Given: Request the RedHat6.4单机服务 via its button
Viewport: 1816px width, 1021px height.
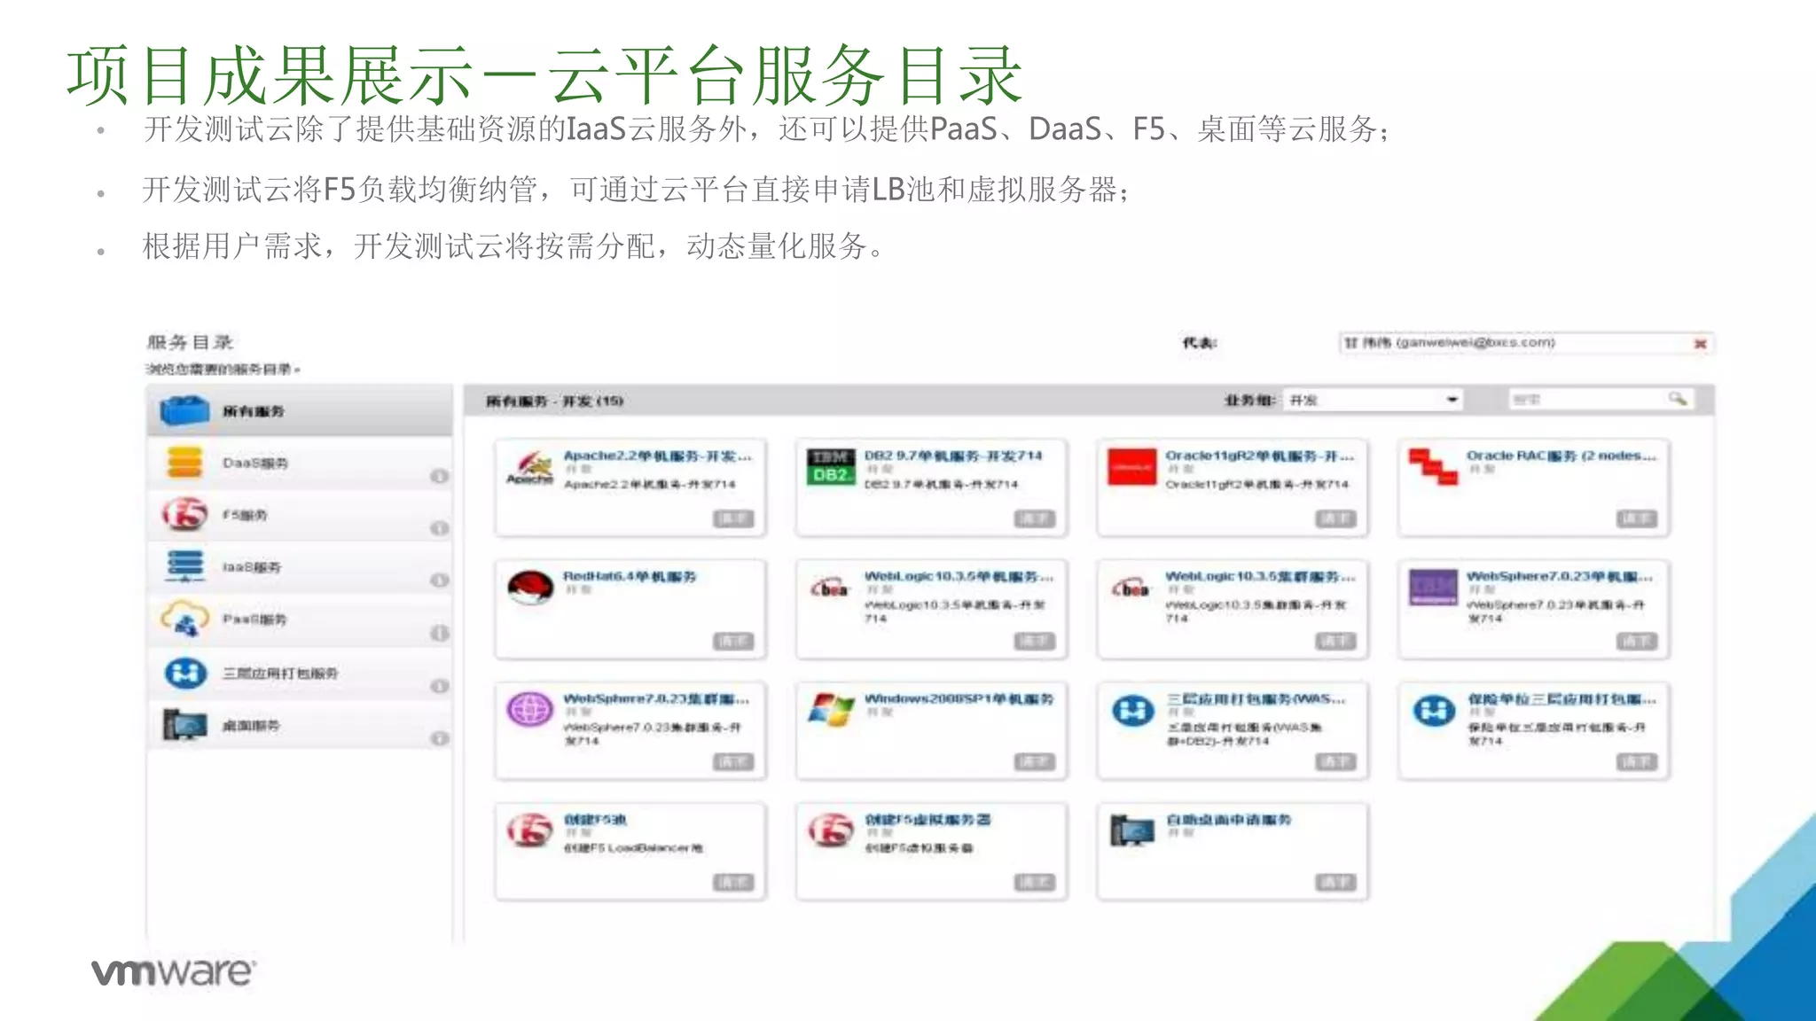Looking at the screenshot, I should (733, 640).
